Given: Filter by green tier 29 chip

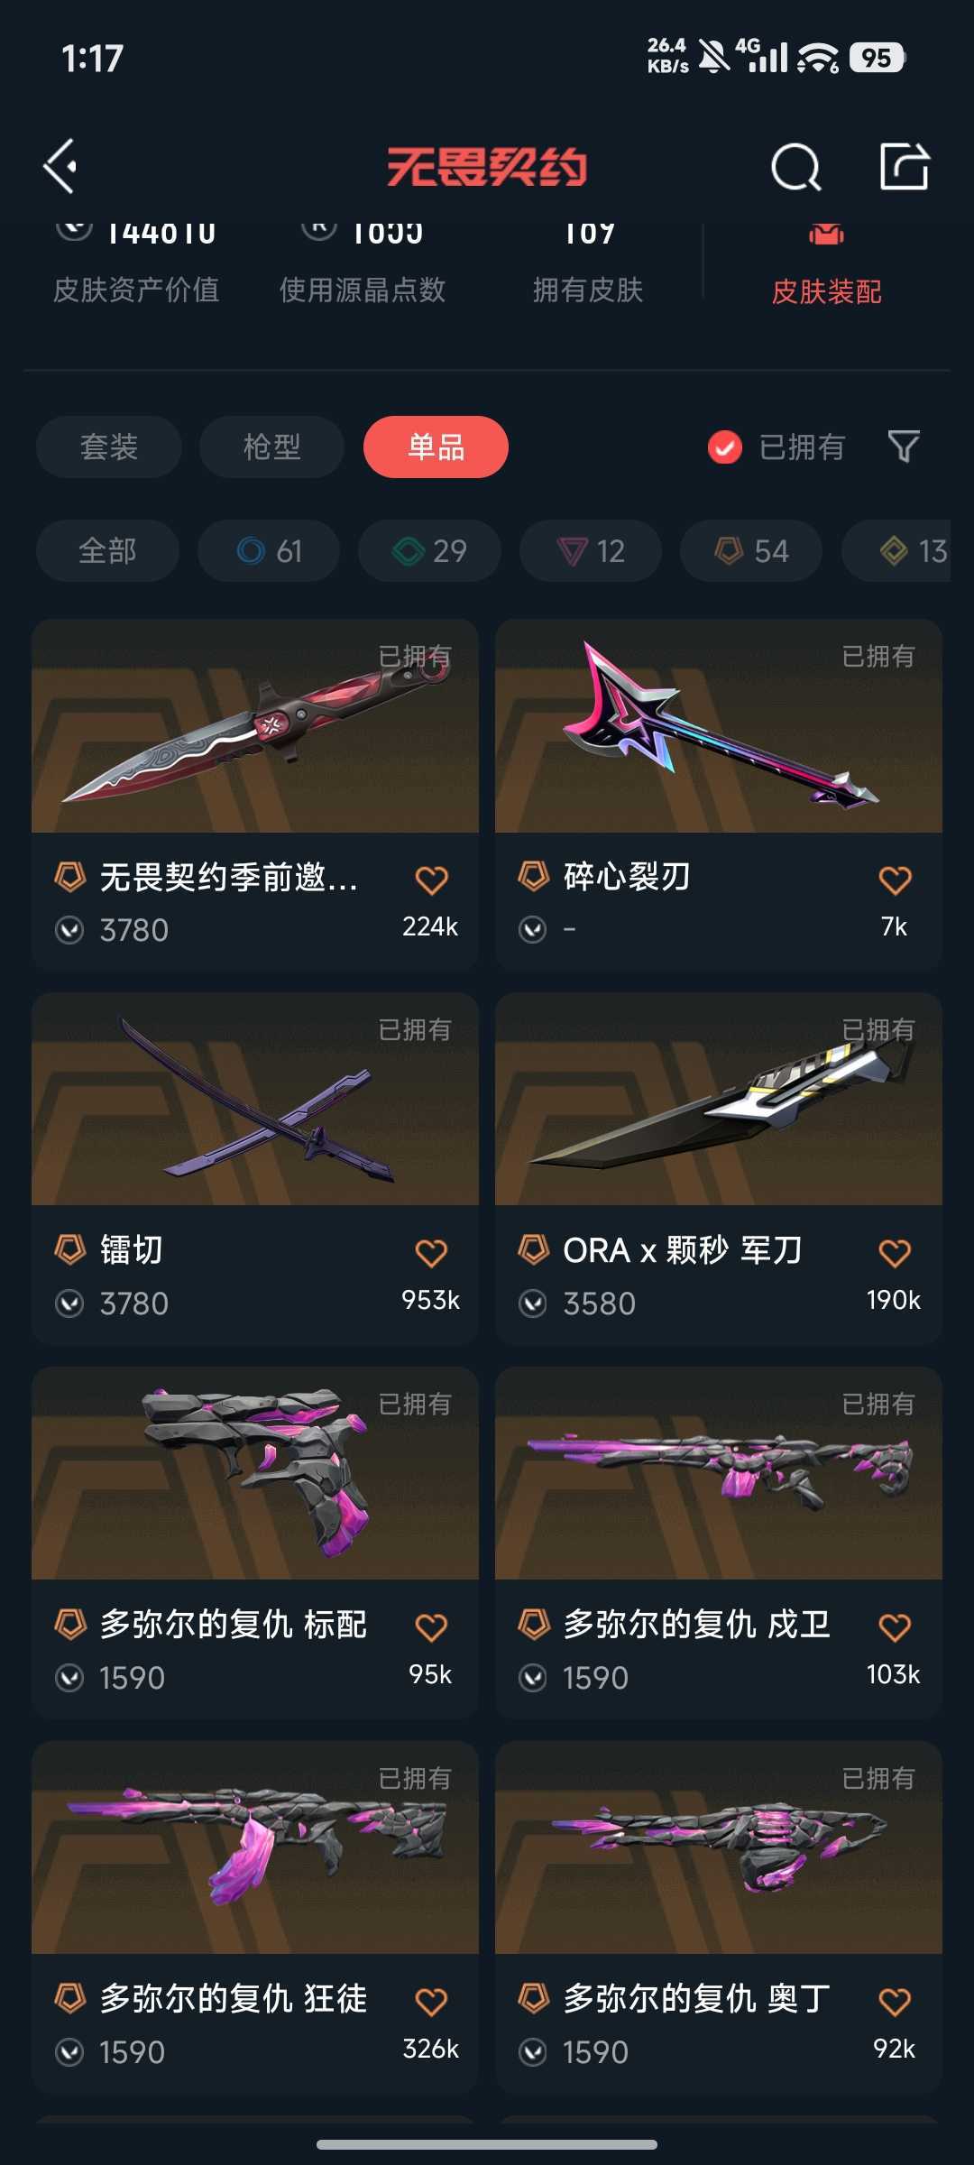Looking at the screenshot, I should (429, 551).
